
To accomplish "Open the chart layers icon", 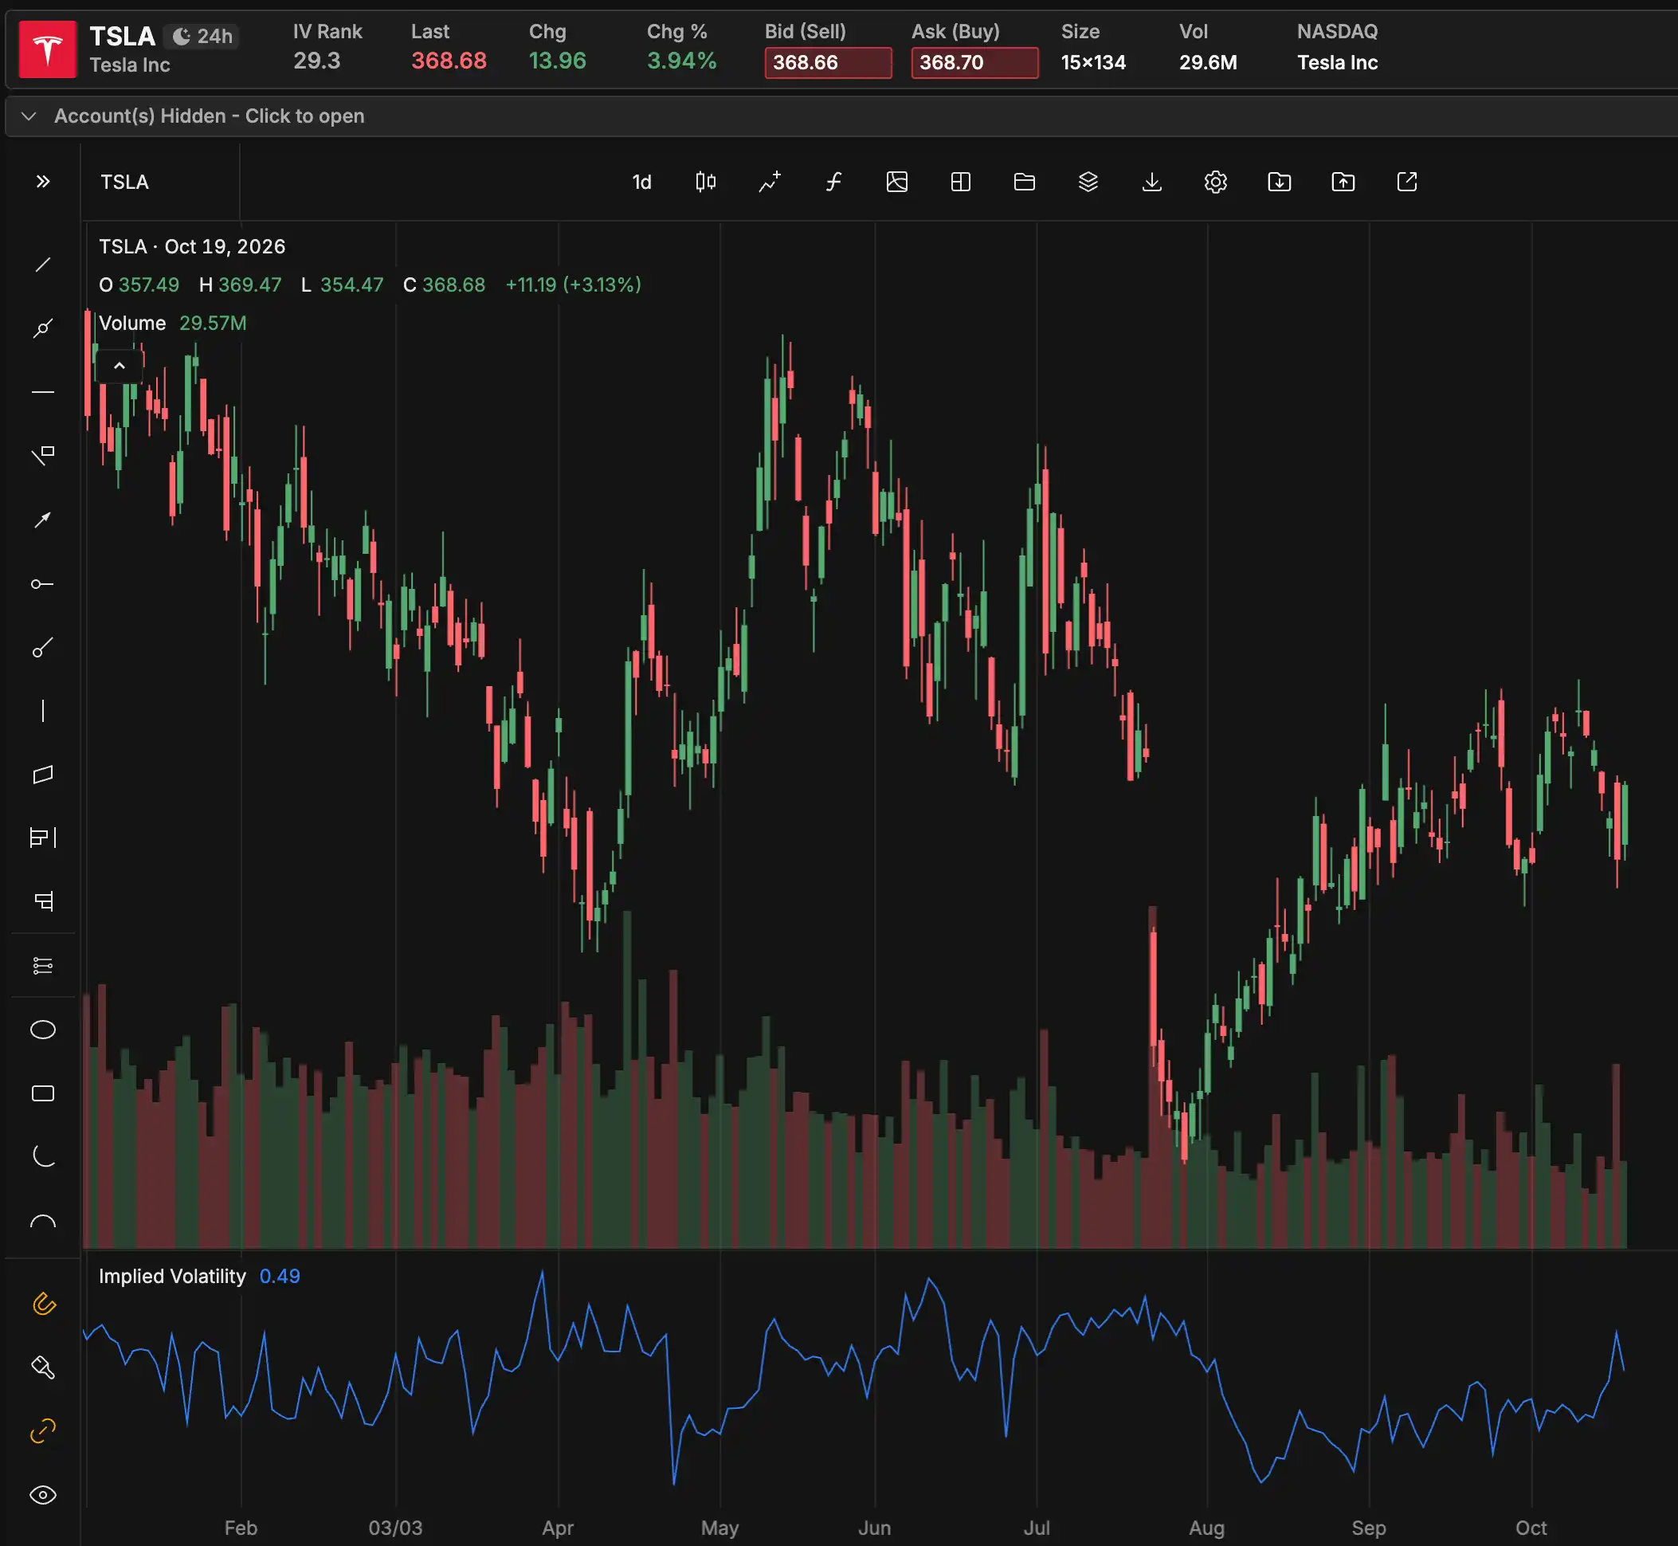I will click(1088, 182).
